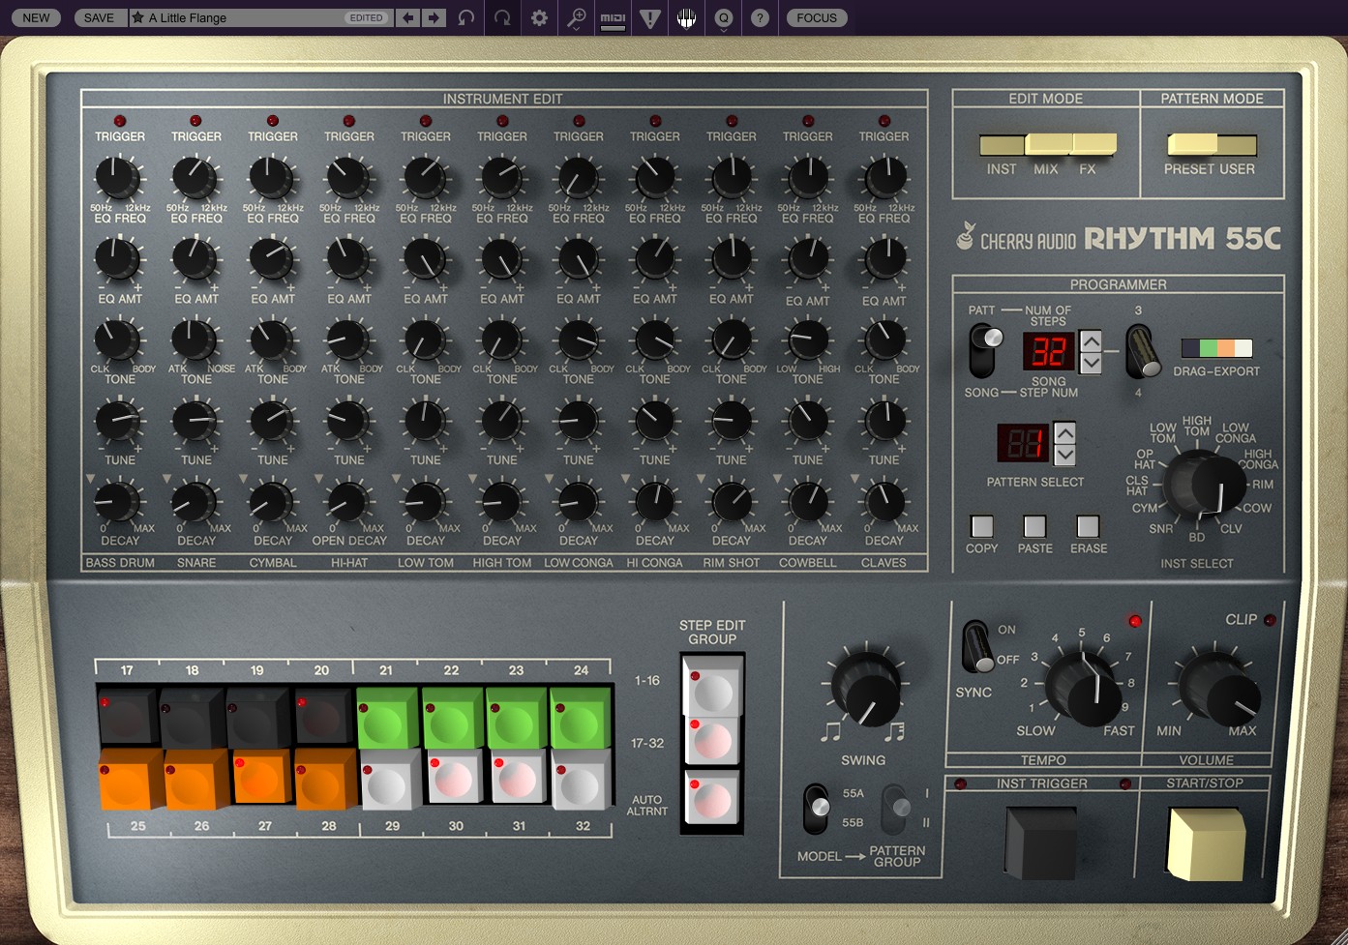The height and width of the screenshot is (945, 1348).
Task: Toggle green step button 24
Action: 581,717
